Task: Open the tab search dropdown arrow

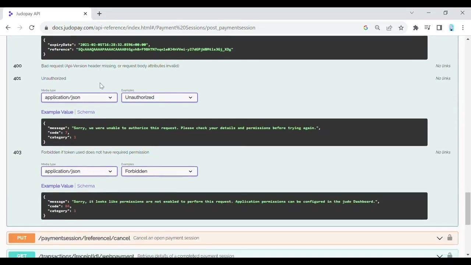Action: tap(412, 13)
